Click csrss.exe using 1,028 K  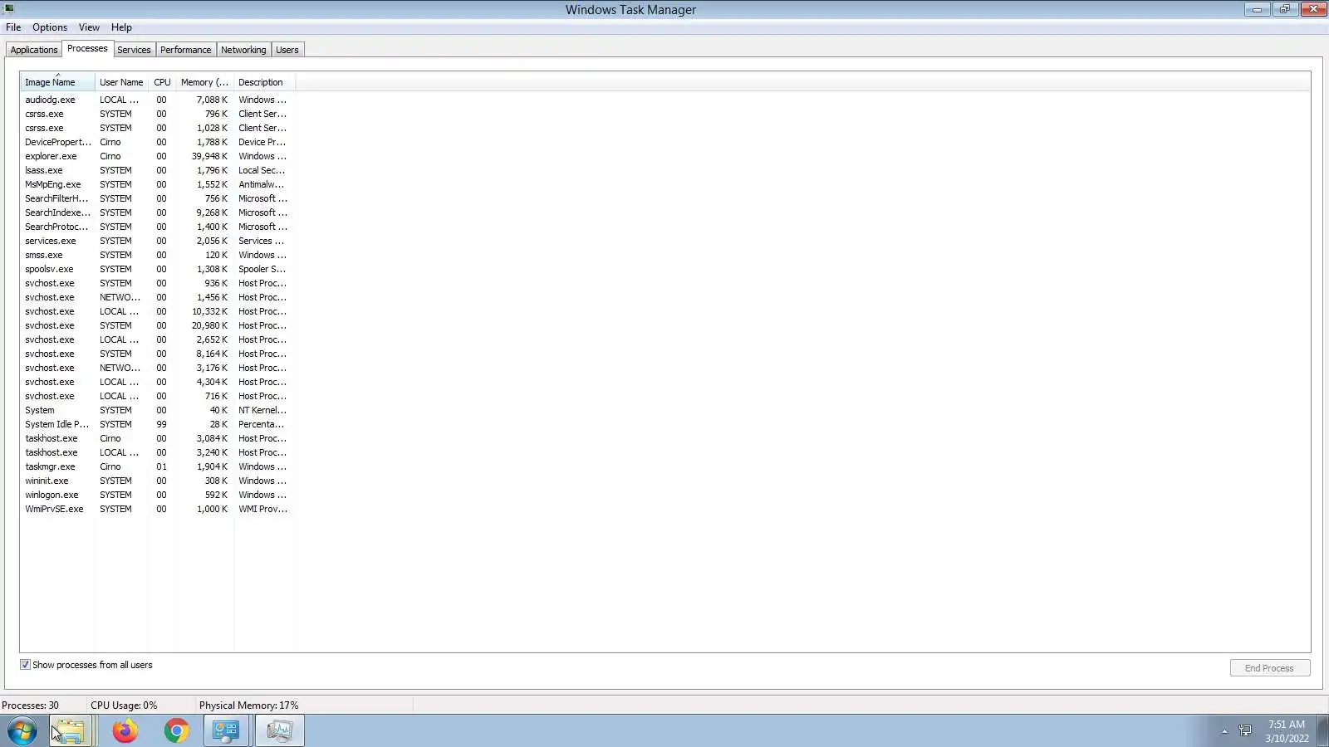point(158,128)
